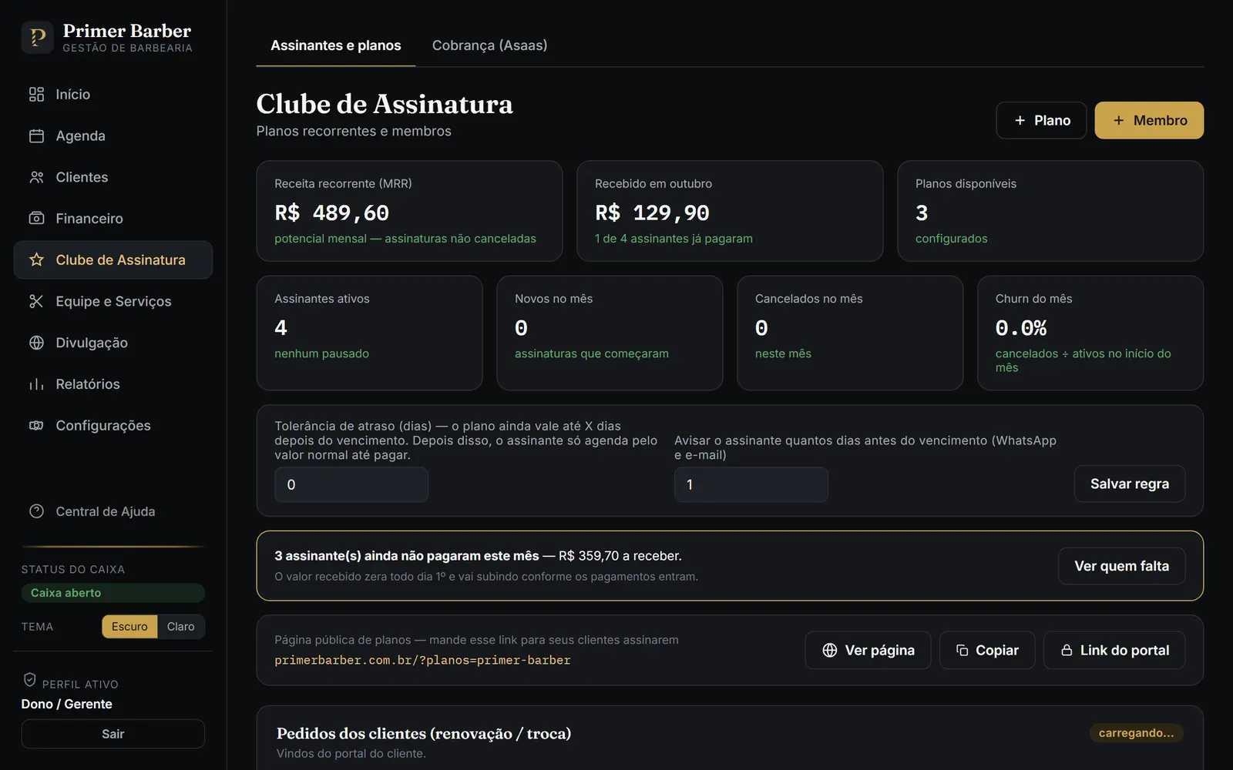The height and width of the screenshot is (770, 1233).
Task: Click the globe icon on Ver página
Action: point(830,651)
